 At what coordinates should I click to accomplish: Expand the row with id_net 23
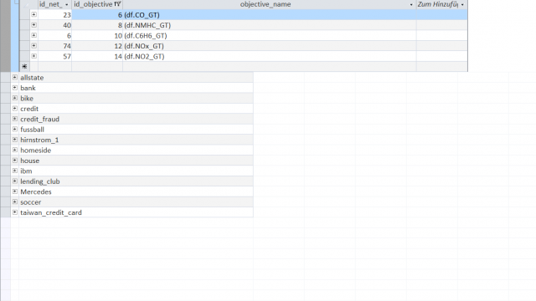coord(33,14)
